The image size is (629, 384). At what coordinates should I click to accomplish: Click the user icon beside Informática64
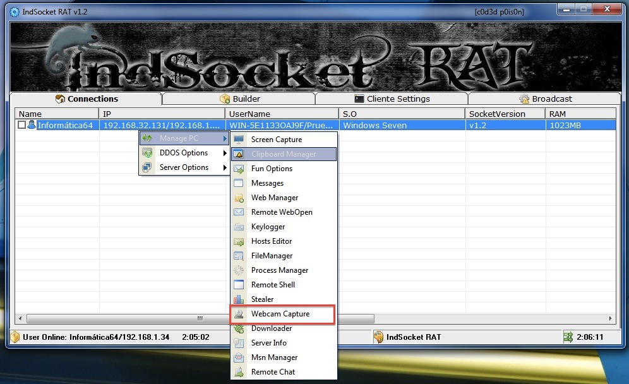tap(32, 125)
